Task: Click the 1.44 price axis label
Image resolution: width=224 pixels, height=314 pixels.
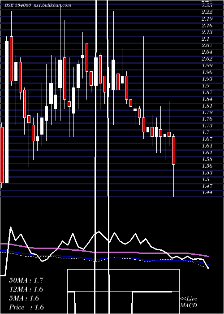Action: click(x=207, y=193)
